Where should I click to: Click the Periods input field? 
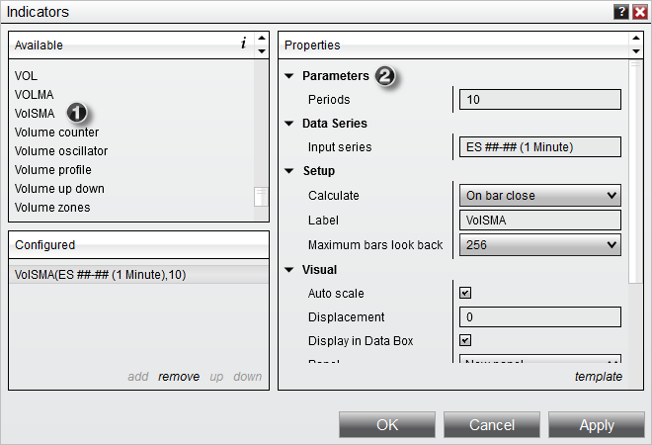point(539,100)
